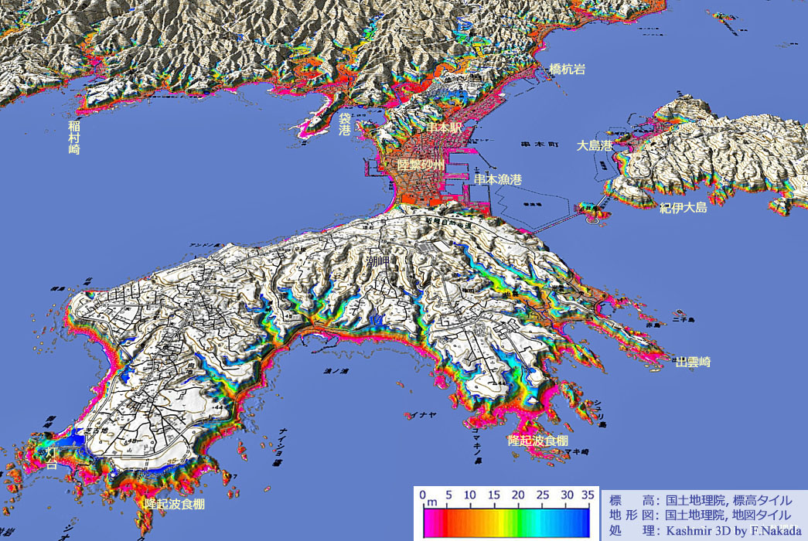Image resolution: width=808 pixels, height=541 pixels.
Task: Select the 隆起波食棚 label near コマキノ鼻
Action: click(537, 440)
